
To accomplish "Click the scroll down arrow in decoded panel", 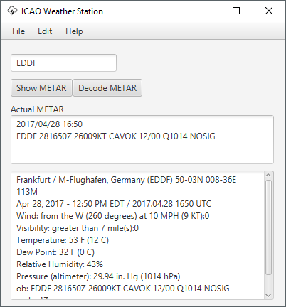I will pos(268,295).
